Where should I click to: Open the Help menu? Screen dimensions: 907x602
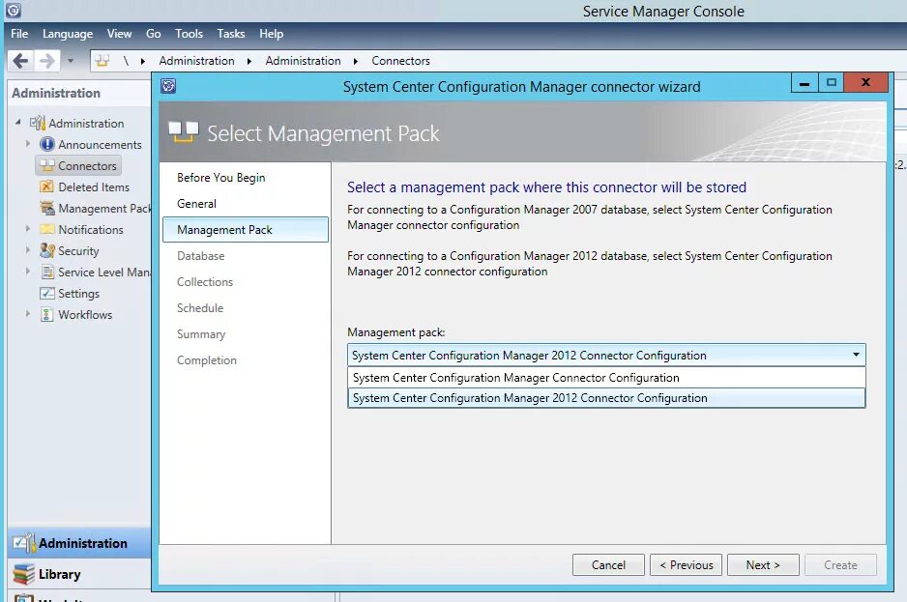[272, 34]
